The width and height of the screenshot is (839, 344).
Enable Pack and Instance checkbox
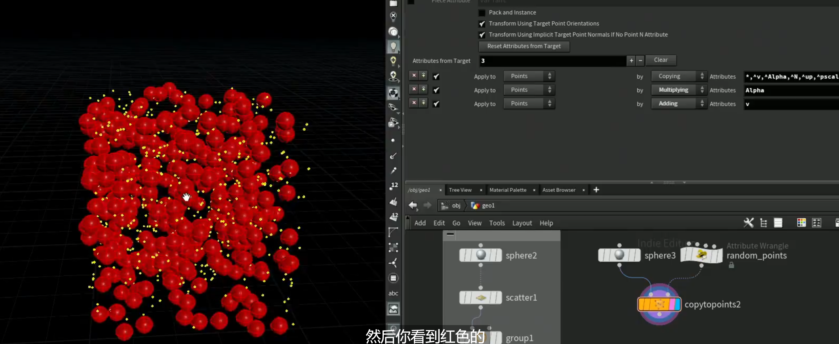pos(482,13)
